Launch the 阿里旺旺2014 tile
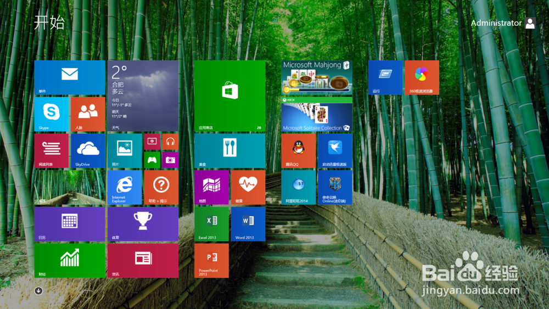Viewport: 549px width, 309px height. click(x=298, y=187)
